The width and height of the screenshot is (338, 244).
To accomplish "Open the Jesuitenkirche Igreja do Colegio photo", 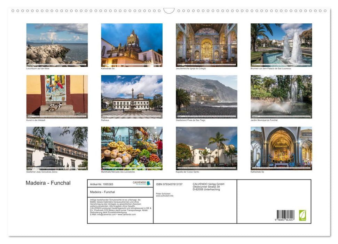I will 206,45.
